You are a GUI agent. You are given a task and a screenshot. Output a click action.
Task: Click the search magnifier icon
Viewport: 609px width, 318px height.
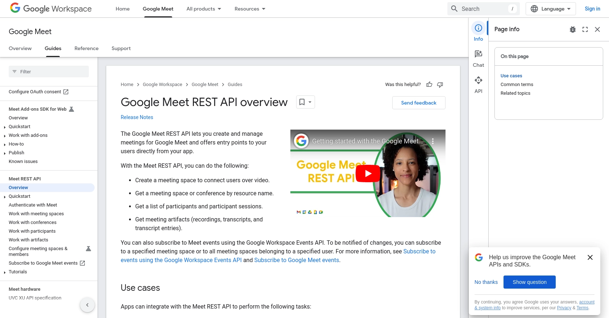click(x=454, y=9)
